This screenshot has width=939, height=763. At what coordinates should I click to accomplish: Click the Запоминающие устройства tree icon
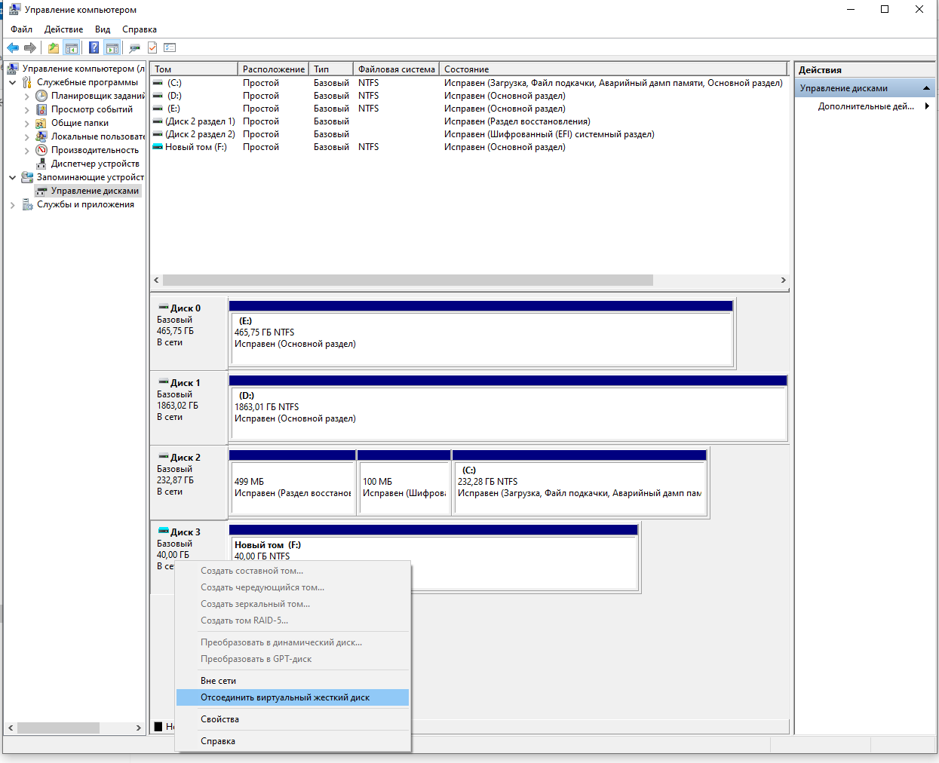(27, 177)
